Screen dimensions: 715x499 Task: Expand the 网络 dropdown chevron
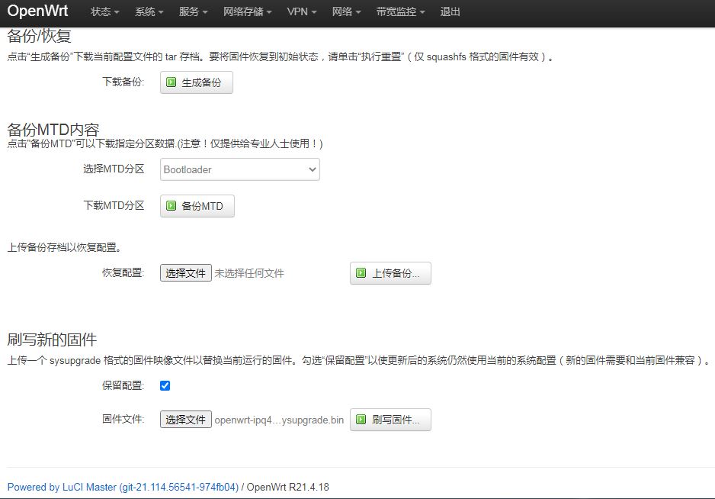[358, 12]
